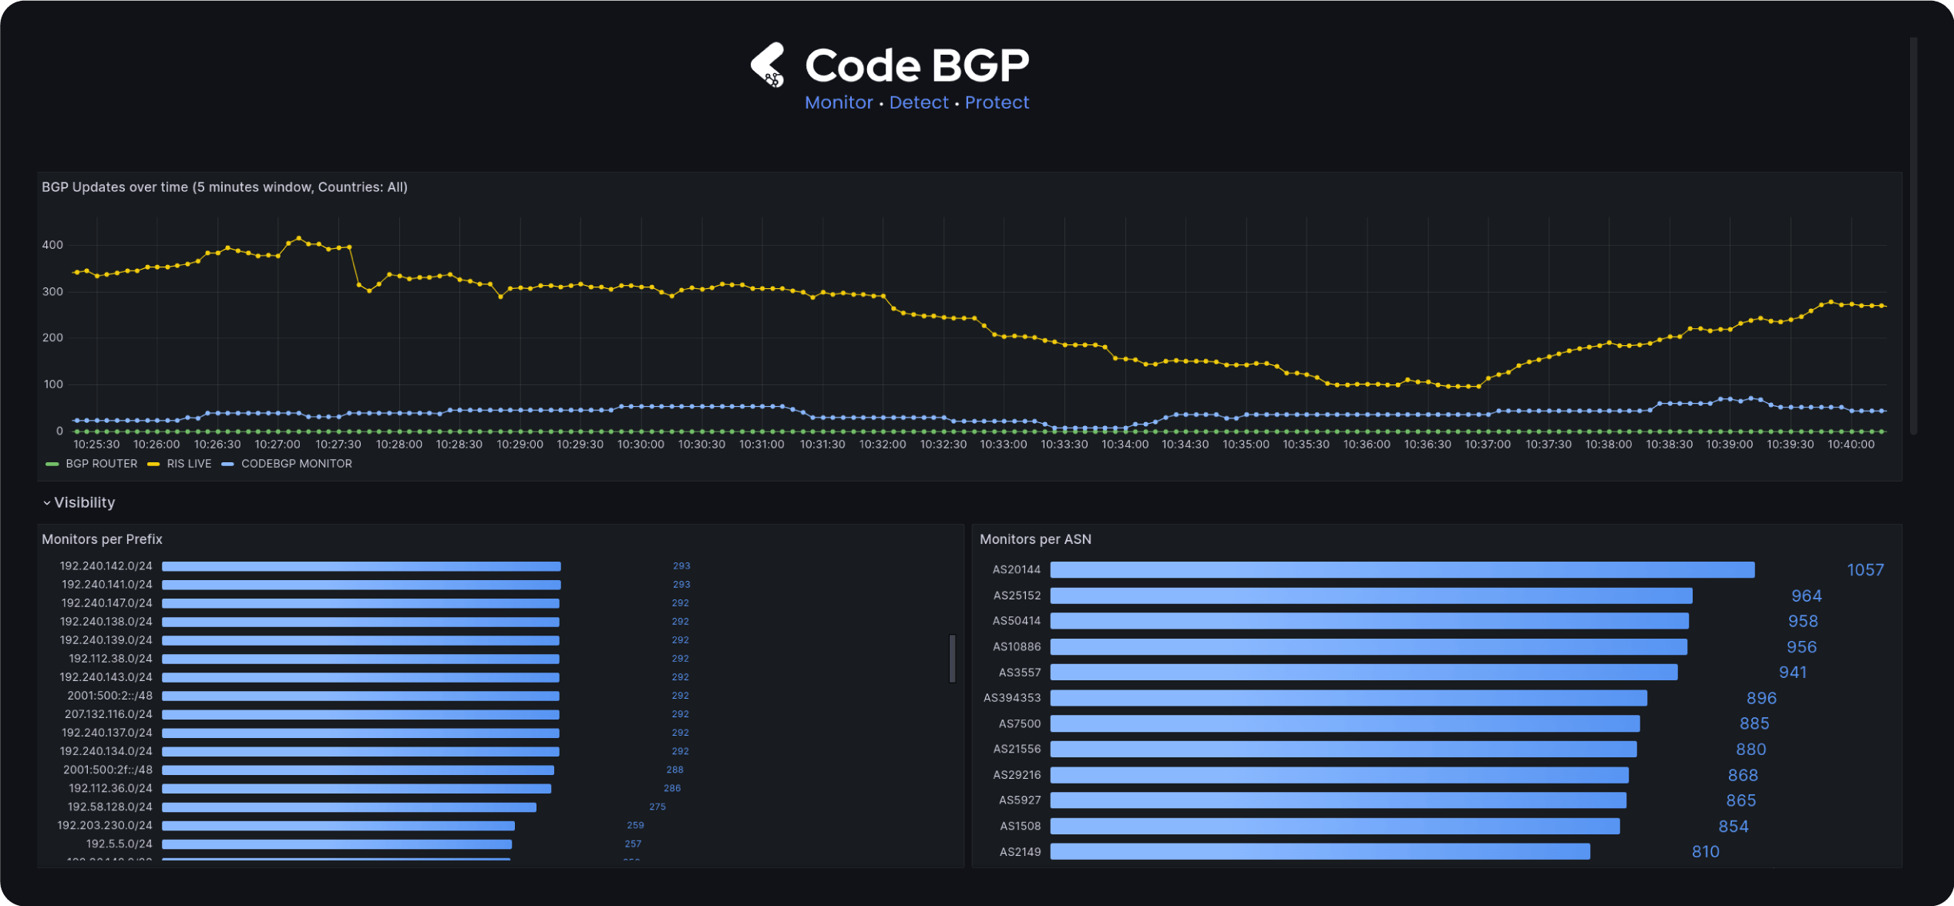Viewport: 1954px width, 906px height.
Task: Click the yellow RIS LIVE legend color marker
Action: point(153,465)
